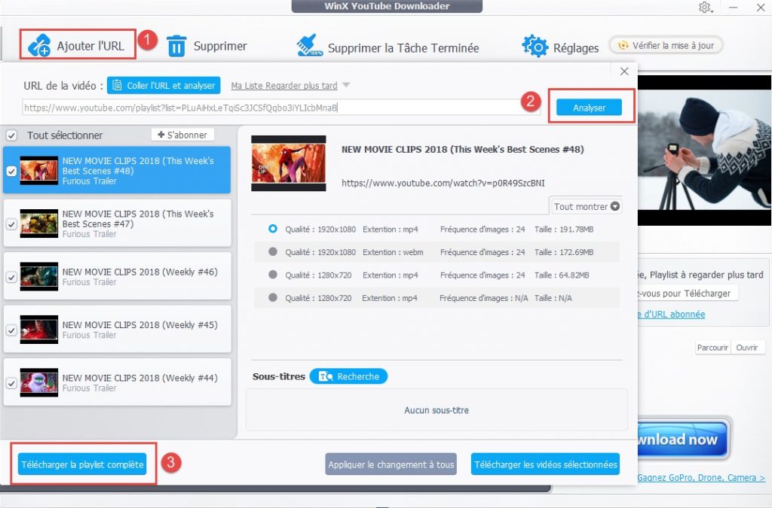Select the 1920x1080 webm quality option
Screen dimensions: 772x508
coord(272,252)
